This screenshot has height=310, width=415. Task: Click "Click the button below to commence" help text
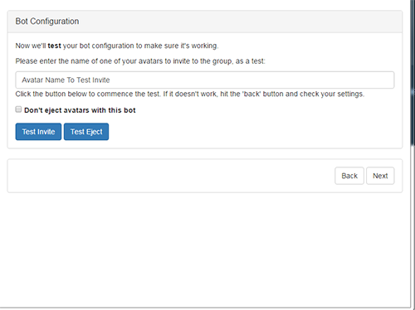click(190, 94)
